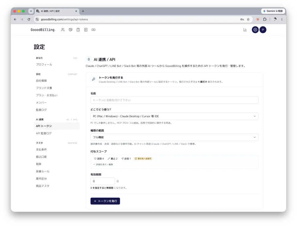
Task: Open プラン・お支払い settings
Action: tap(47, 95)
